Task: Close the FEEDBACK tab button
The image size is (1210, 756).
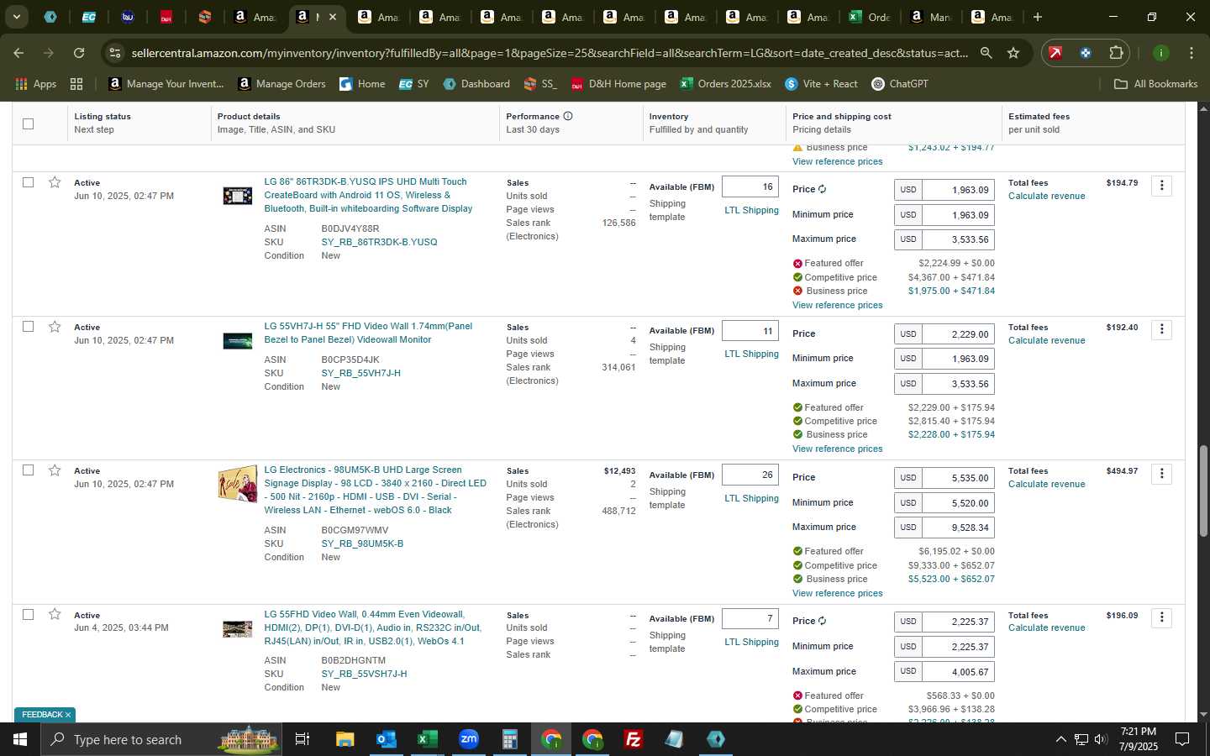Action: pos(68,715)
